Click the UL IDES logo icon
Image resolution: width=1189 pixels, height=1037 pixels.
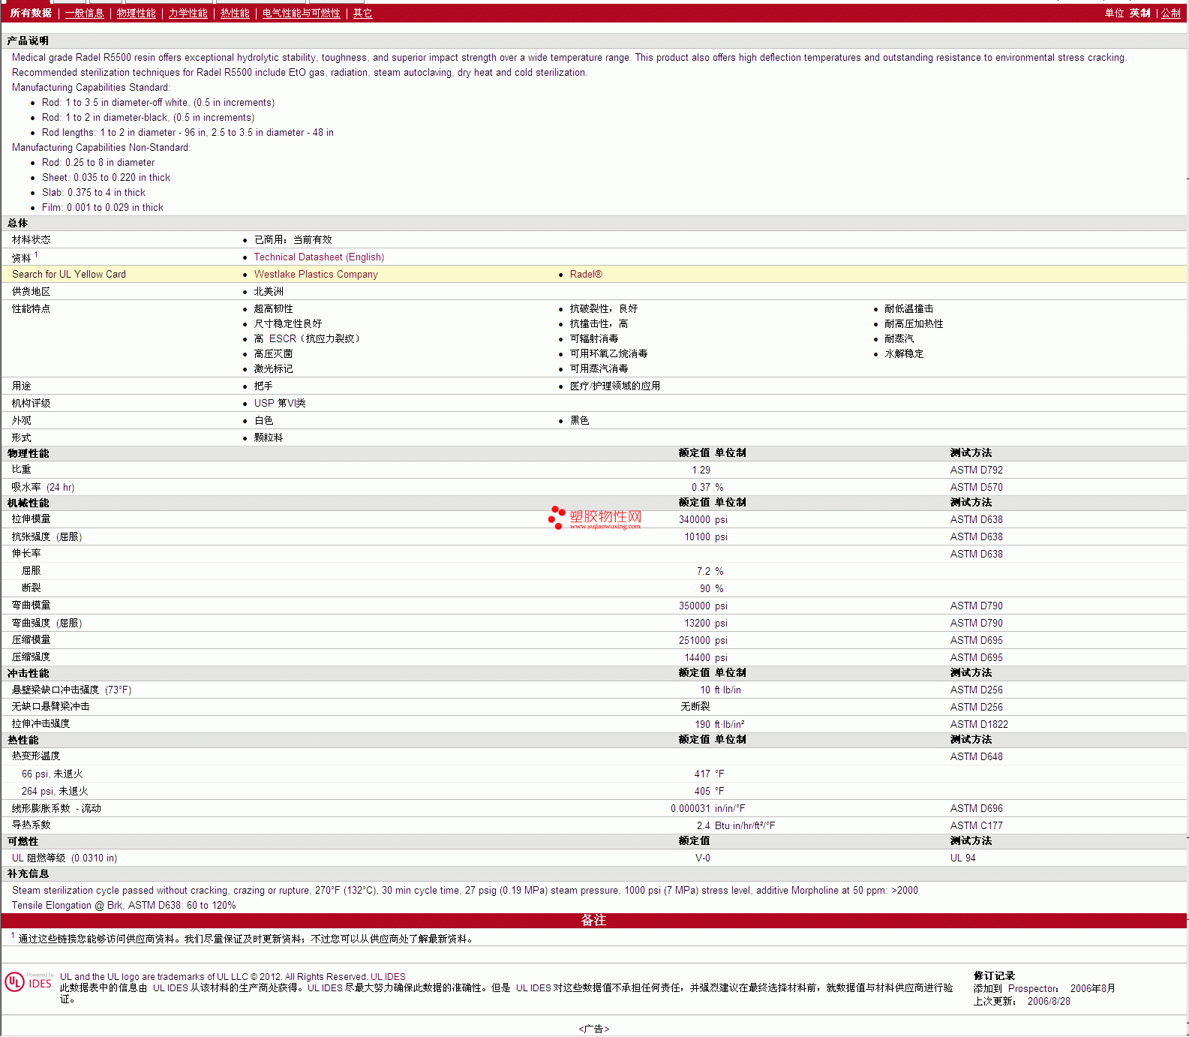29,982
